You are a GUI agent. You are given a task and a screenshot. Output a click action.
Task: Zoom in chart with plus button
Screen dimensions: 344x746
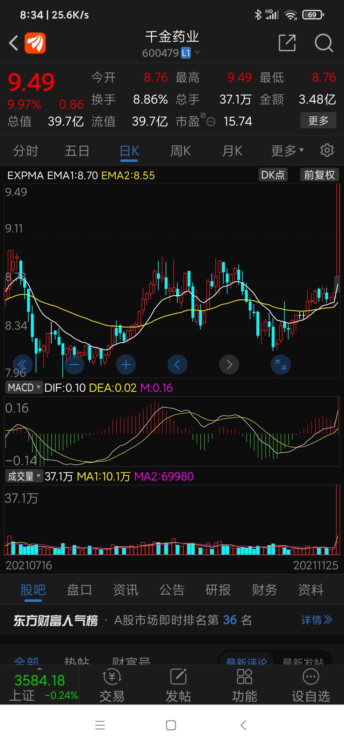coord(126,364)
